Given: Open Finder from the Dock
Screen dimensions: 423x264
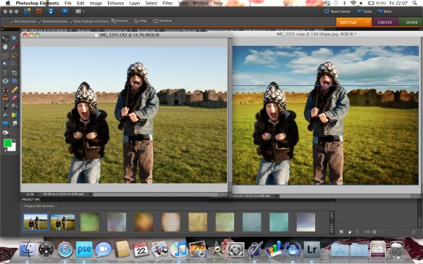Looking at the screenshot, I should pyautogui.click(x=27, y=249).
